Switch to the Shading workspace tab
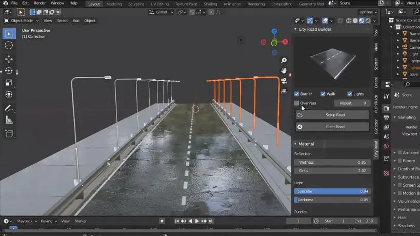This screenshot has height=236, width=420. tap(211, 4)
